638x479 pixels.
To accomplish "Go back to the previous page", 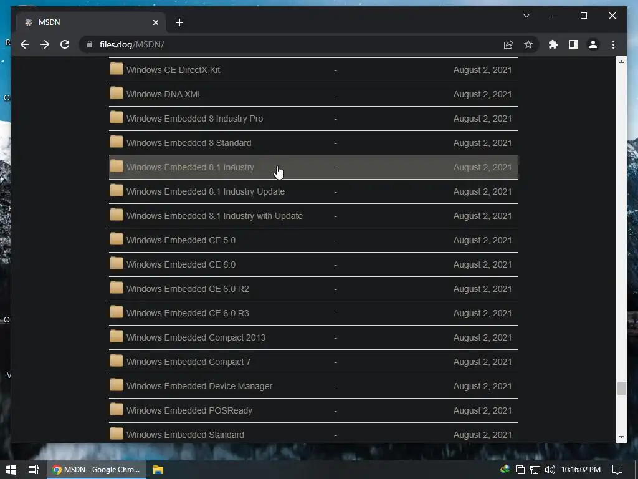I will [x=25, y=44].
